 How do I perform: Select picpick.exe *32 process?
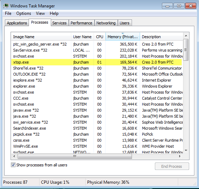[x=97, y=134]
